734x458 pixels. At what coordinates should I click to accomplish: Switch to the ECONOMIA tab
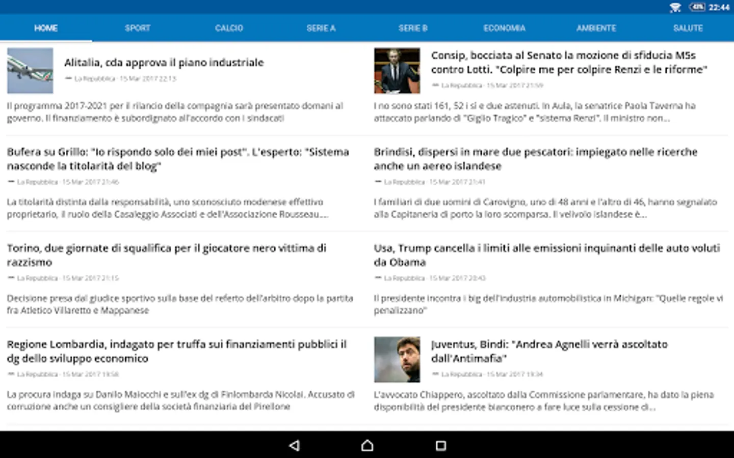tap(505, 28)
